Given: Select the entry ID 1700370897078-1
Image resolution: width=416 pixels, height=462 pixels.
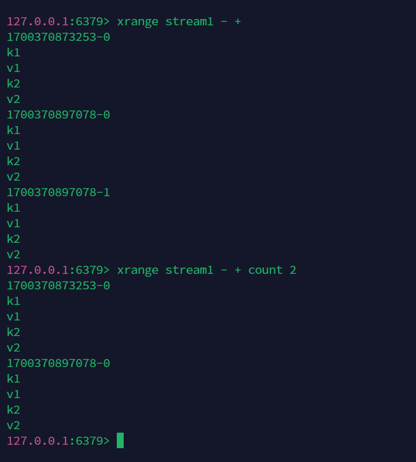Looking at the screenshot, I should [58, 193].
